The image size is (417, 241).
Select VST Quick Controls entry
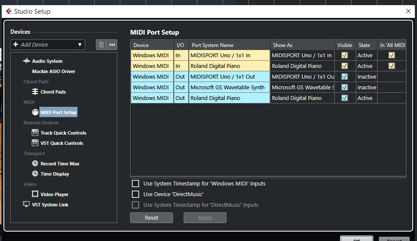coord(62,143)
